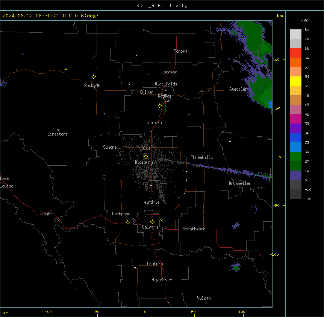Click the RockyMH label
324x317 pixels.
(92, 85)
